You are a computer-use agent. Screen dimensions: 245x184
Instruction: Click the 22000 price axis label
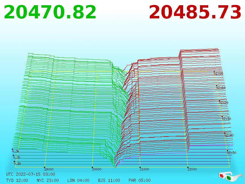pos(192,169)
